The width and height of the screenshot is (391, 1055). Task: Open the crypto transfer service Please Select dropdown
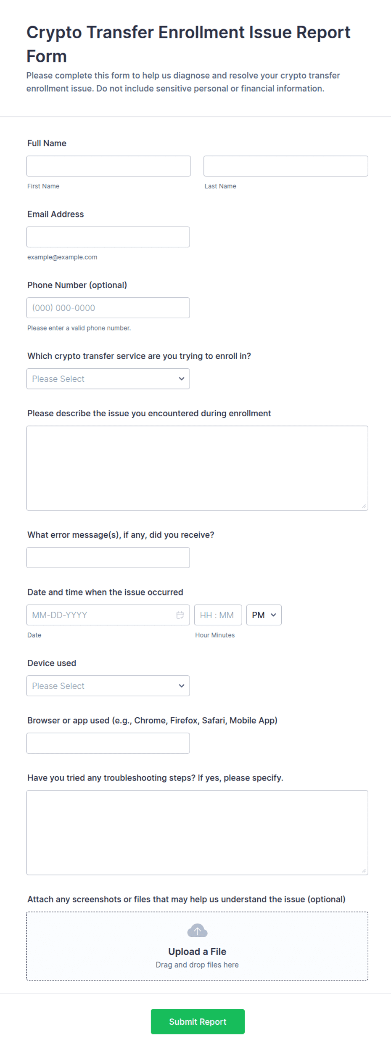[x=108, y=379]
